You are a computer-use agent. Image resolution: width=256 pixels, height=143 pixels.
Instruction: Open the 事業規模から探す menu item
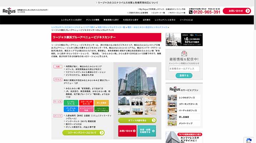coord(111,20)
